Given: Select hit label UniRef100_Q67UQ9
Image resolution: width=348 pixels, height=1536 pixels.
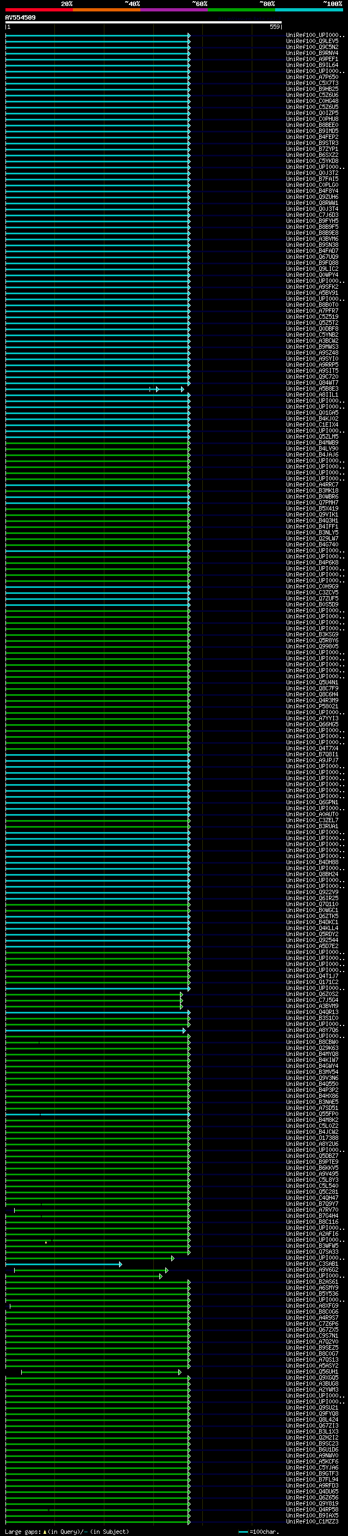Looking at the screenshot, I should tap(312, 257).
